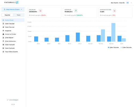The image size is (134, 107).
Task: Click the Kesilen Fatura down-arrow trend icon
Action: pyautogui.click(x=114, y=11)
